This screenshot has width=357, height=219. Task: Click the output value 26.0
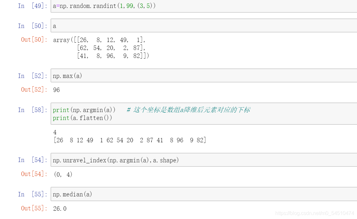tap(60, 208)
